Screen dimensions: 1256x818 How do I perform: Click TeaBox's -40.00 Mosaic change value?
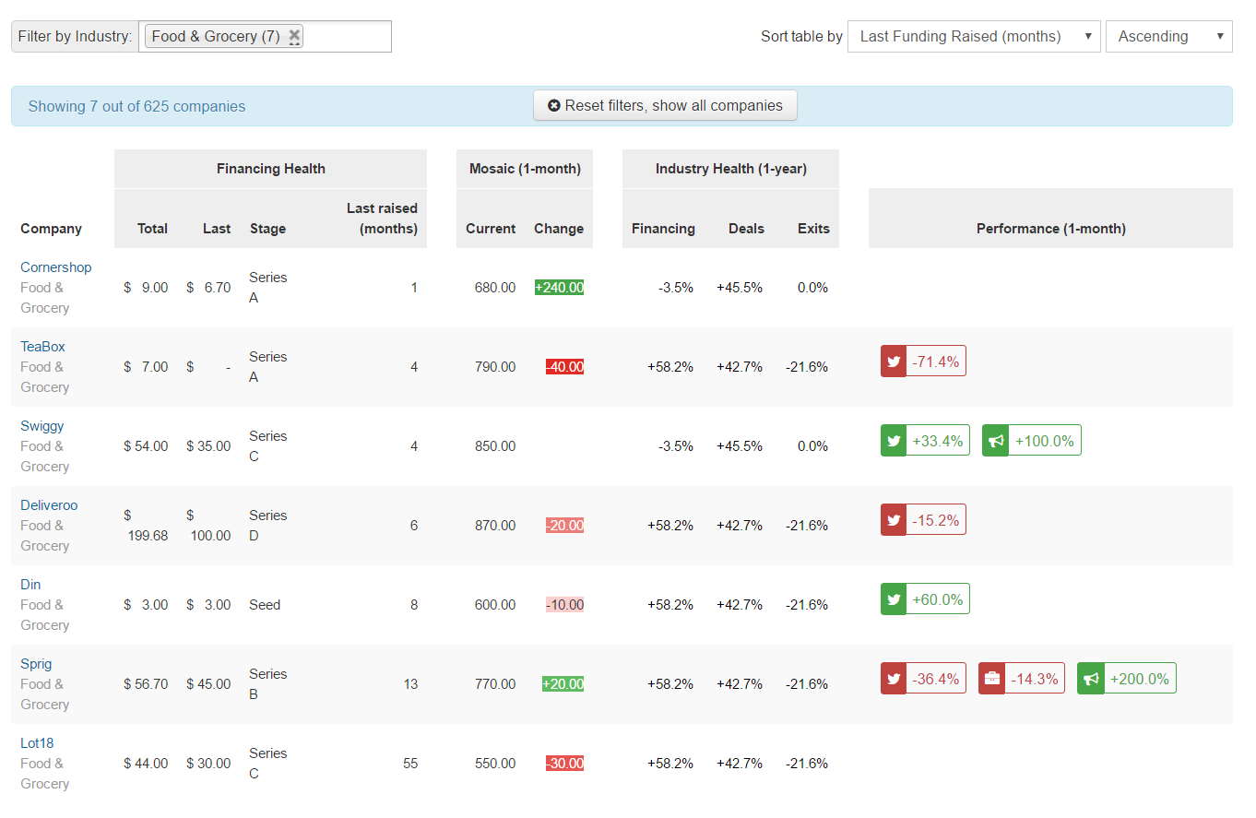564,367
